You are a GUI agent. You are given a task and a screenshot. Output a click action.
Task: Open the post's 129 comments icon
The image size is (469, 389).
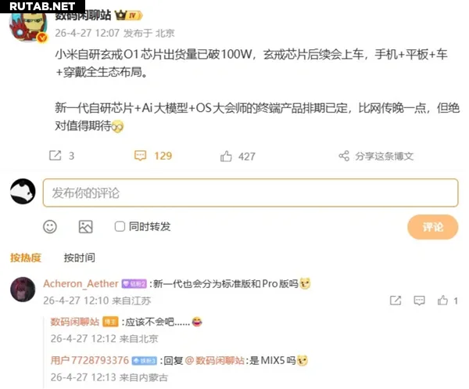tap(140, 156)
